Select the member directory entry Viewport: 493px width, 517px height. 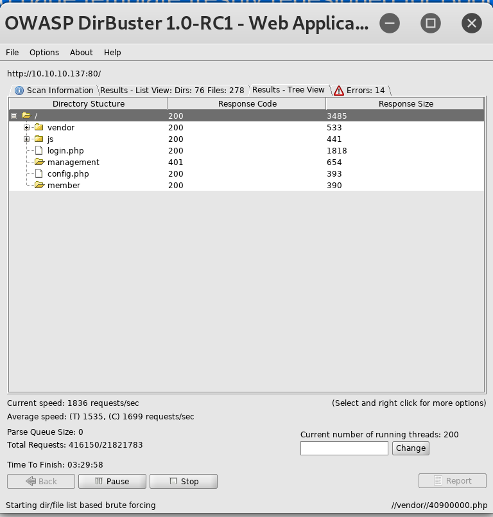(x=64, y=186)
